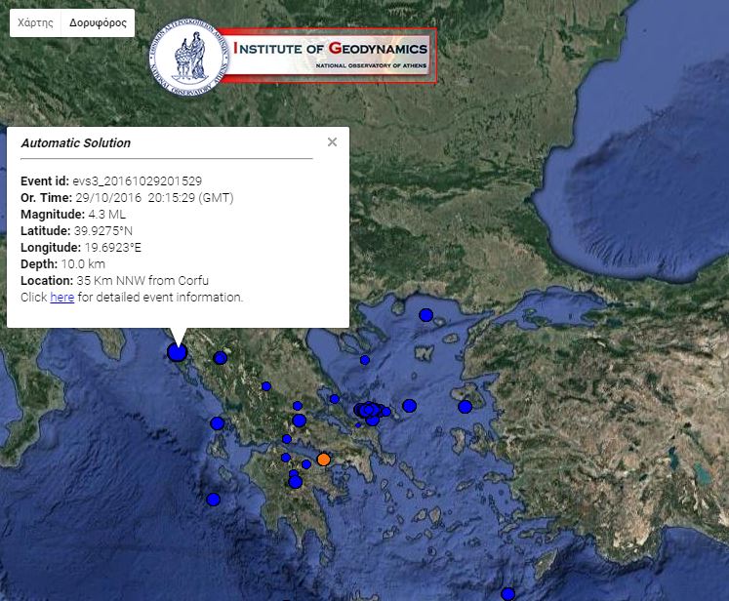Select the blue marker in the northern Aegean Sea
The image size is (729, 601).
pos(425,314)
